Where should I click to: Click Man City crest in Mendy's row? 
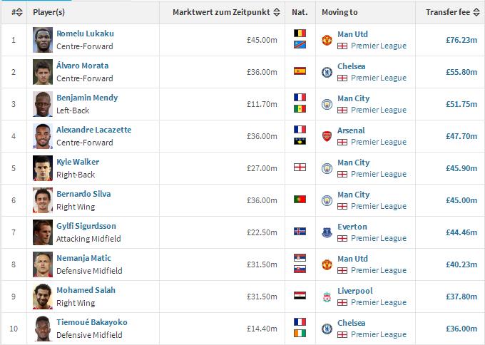tap(327, 104)
